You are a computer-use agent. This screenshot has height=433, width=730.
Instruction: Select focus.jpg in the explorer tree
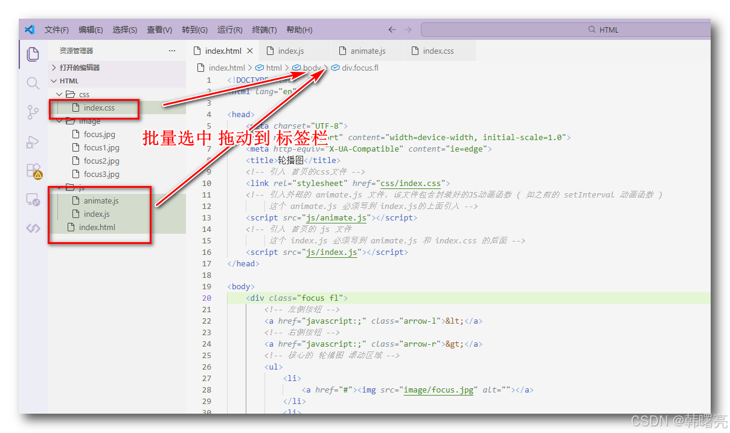click(x=117, y=135)
